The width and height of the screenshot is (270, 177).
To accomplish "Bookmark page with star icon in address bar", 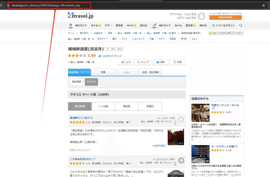I will click(264, 5).
